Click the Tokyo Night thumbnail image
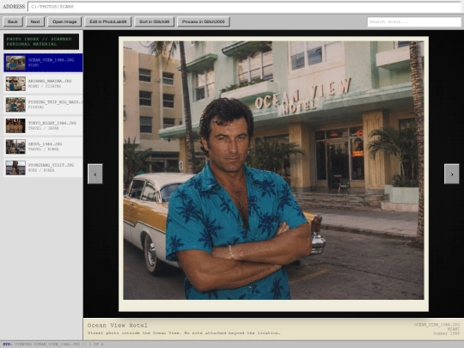464x348 pixels. 15,125
